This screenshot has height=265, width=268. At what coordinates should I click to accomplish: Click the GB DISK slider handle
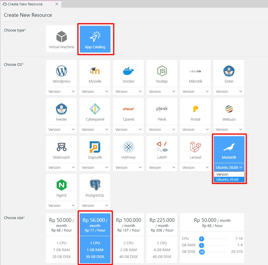click(x=202, y=252)
